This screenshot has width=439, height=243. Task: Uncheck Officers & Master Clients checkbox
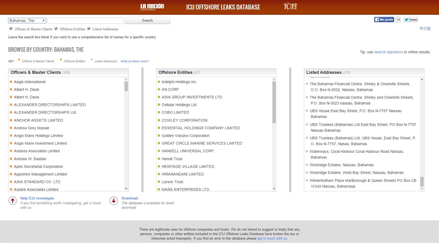tap(11, 29)
